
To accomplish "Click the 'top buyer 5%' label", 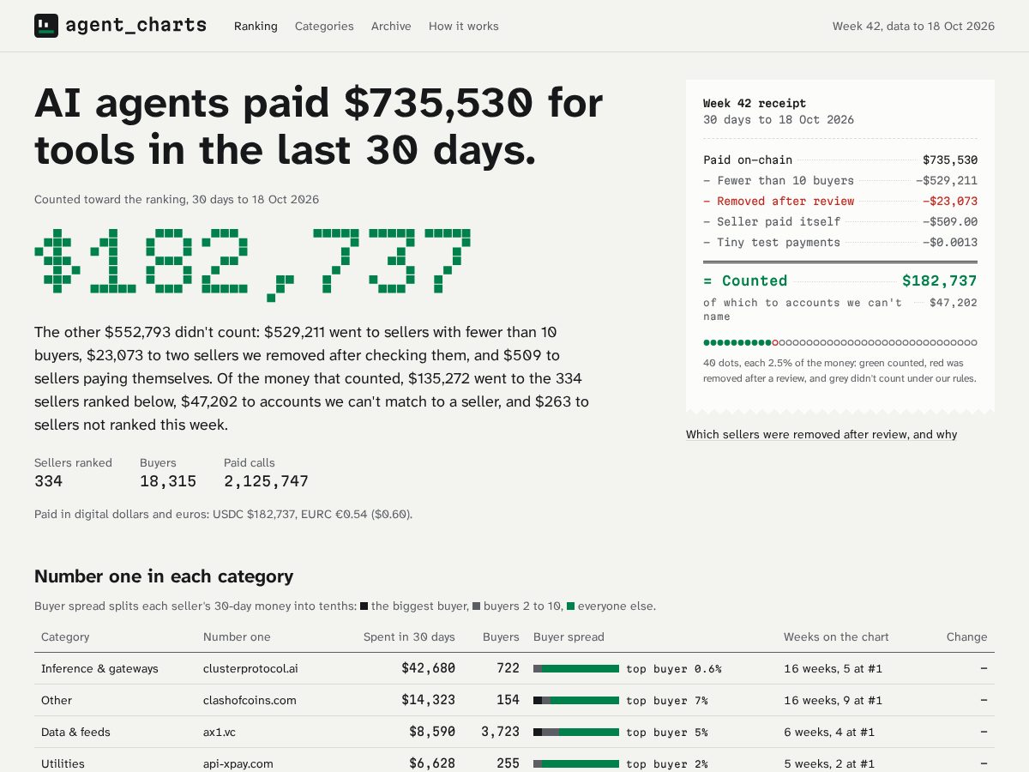I will click(667, 733).
